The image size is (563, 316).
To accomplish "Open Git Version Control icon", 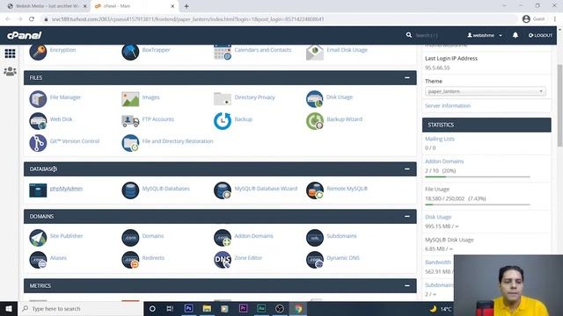I will tap(38, 143).
